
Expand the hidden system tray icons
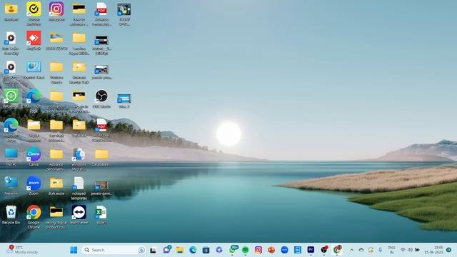[x=351, y=250]
